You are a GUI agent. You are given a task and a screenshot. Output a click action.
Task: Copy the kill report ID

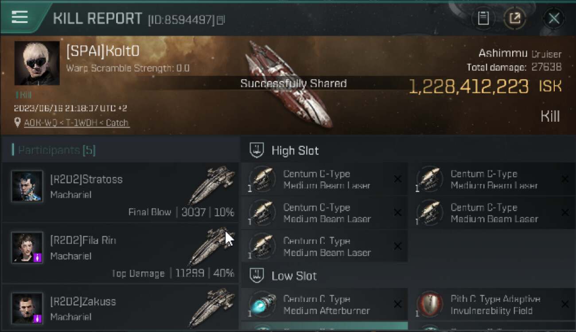pos(221,20)
